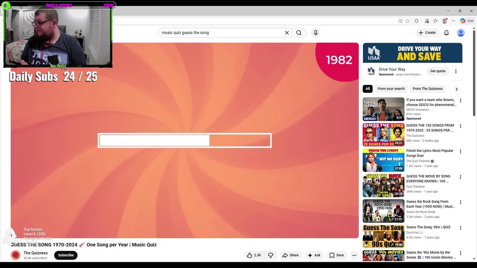
Task: Open media control music icon
Action: tap(427, 21)
